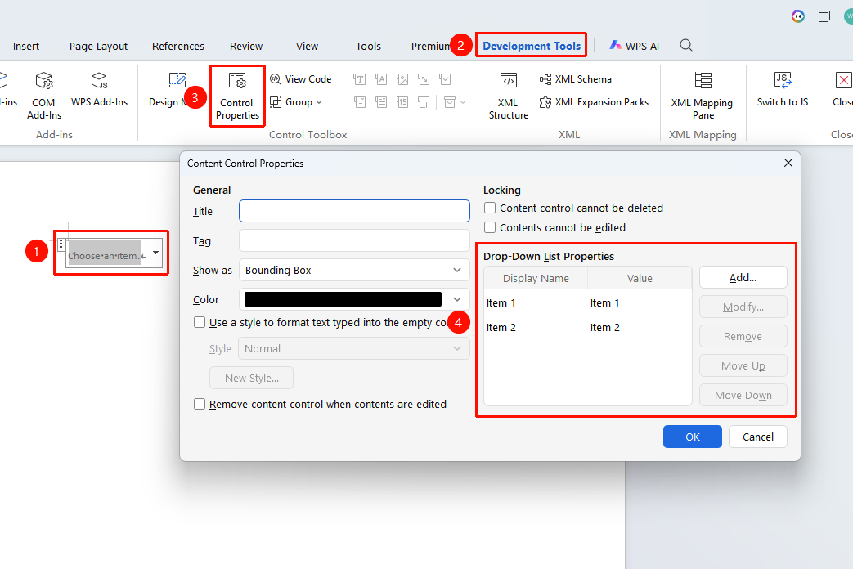Click into the Tag input field
Image resolution: width=853 pixels, height=569 pixels.
(x=354, y=240)
